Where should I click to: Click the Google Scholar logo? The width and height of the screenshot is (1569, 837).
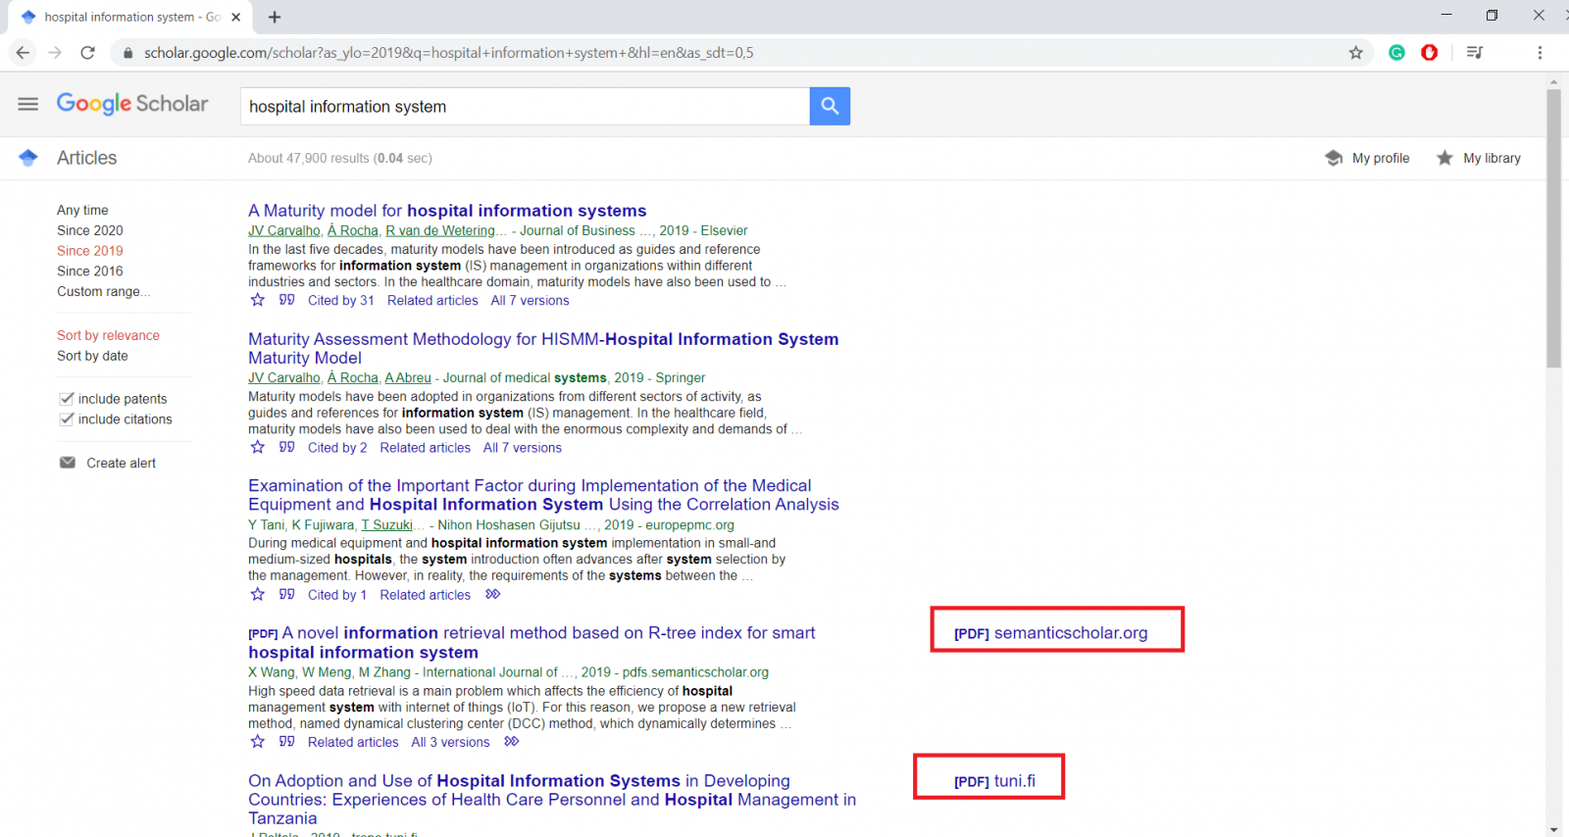click(x=132, y=104)
